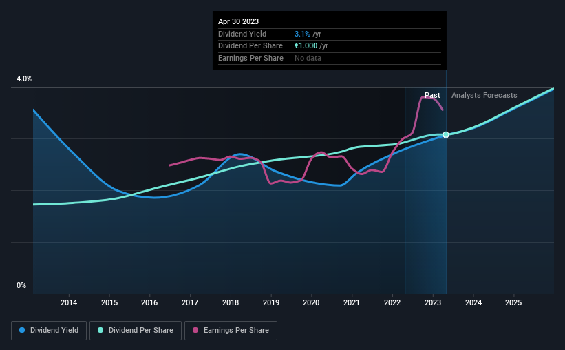The height and width of the screenshot is (350, 565).
Task: Click the tooltip 'Earnings Per Share' row label
Action: point(250,58)
